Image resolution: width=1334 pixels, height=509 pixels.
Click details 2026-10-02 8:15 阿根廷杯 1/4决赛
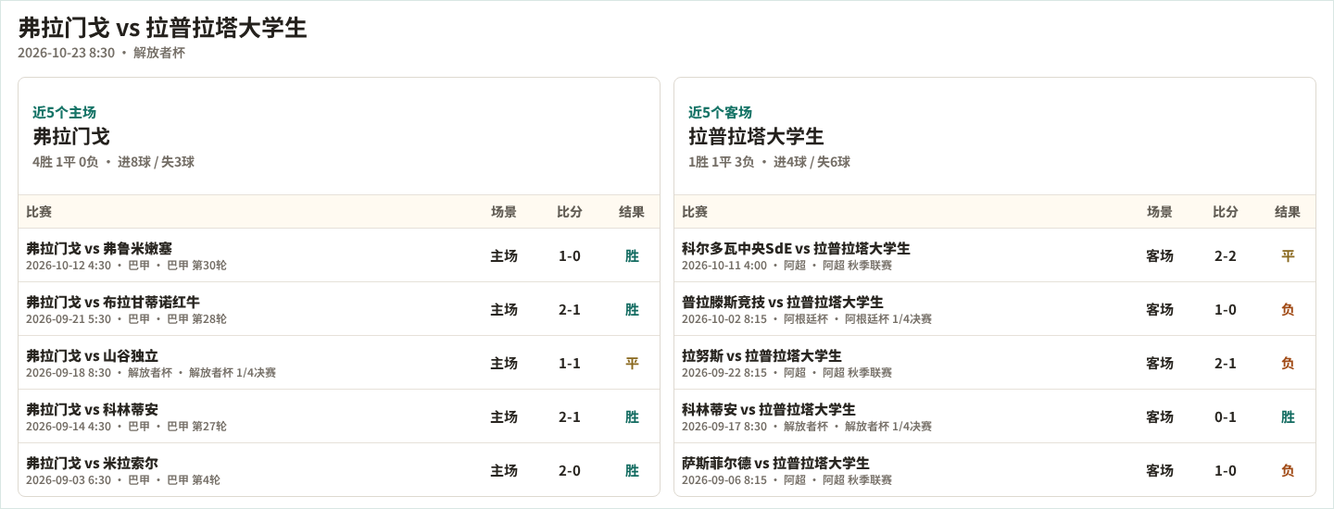[x=807, y=319]
